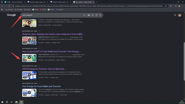Open the ChatGPT bookmark
185x104 pixels.
tap(51, 10)
